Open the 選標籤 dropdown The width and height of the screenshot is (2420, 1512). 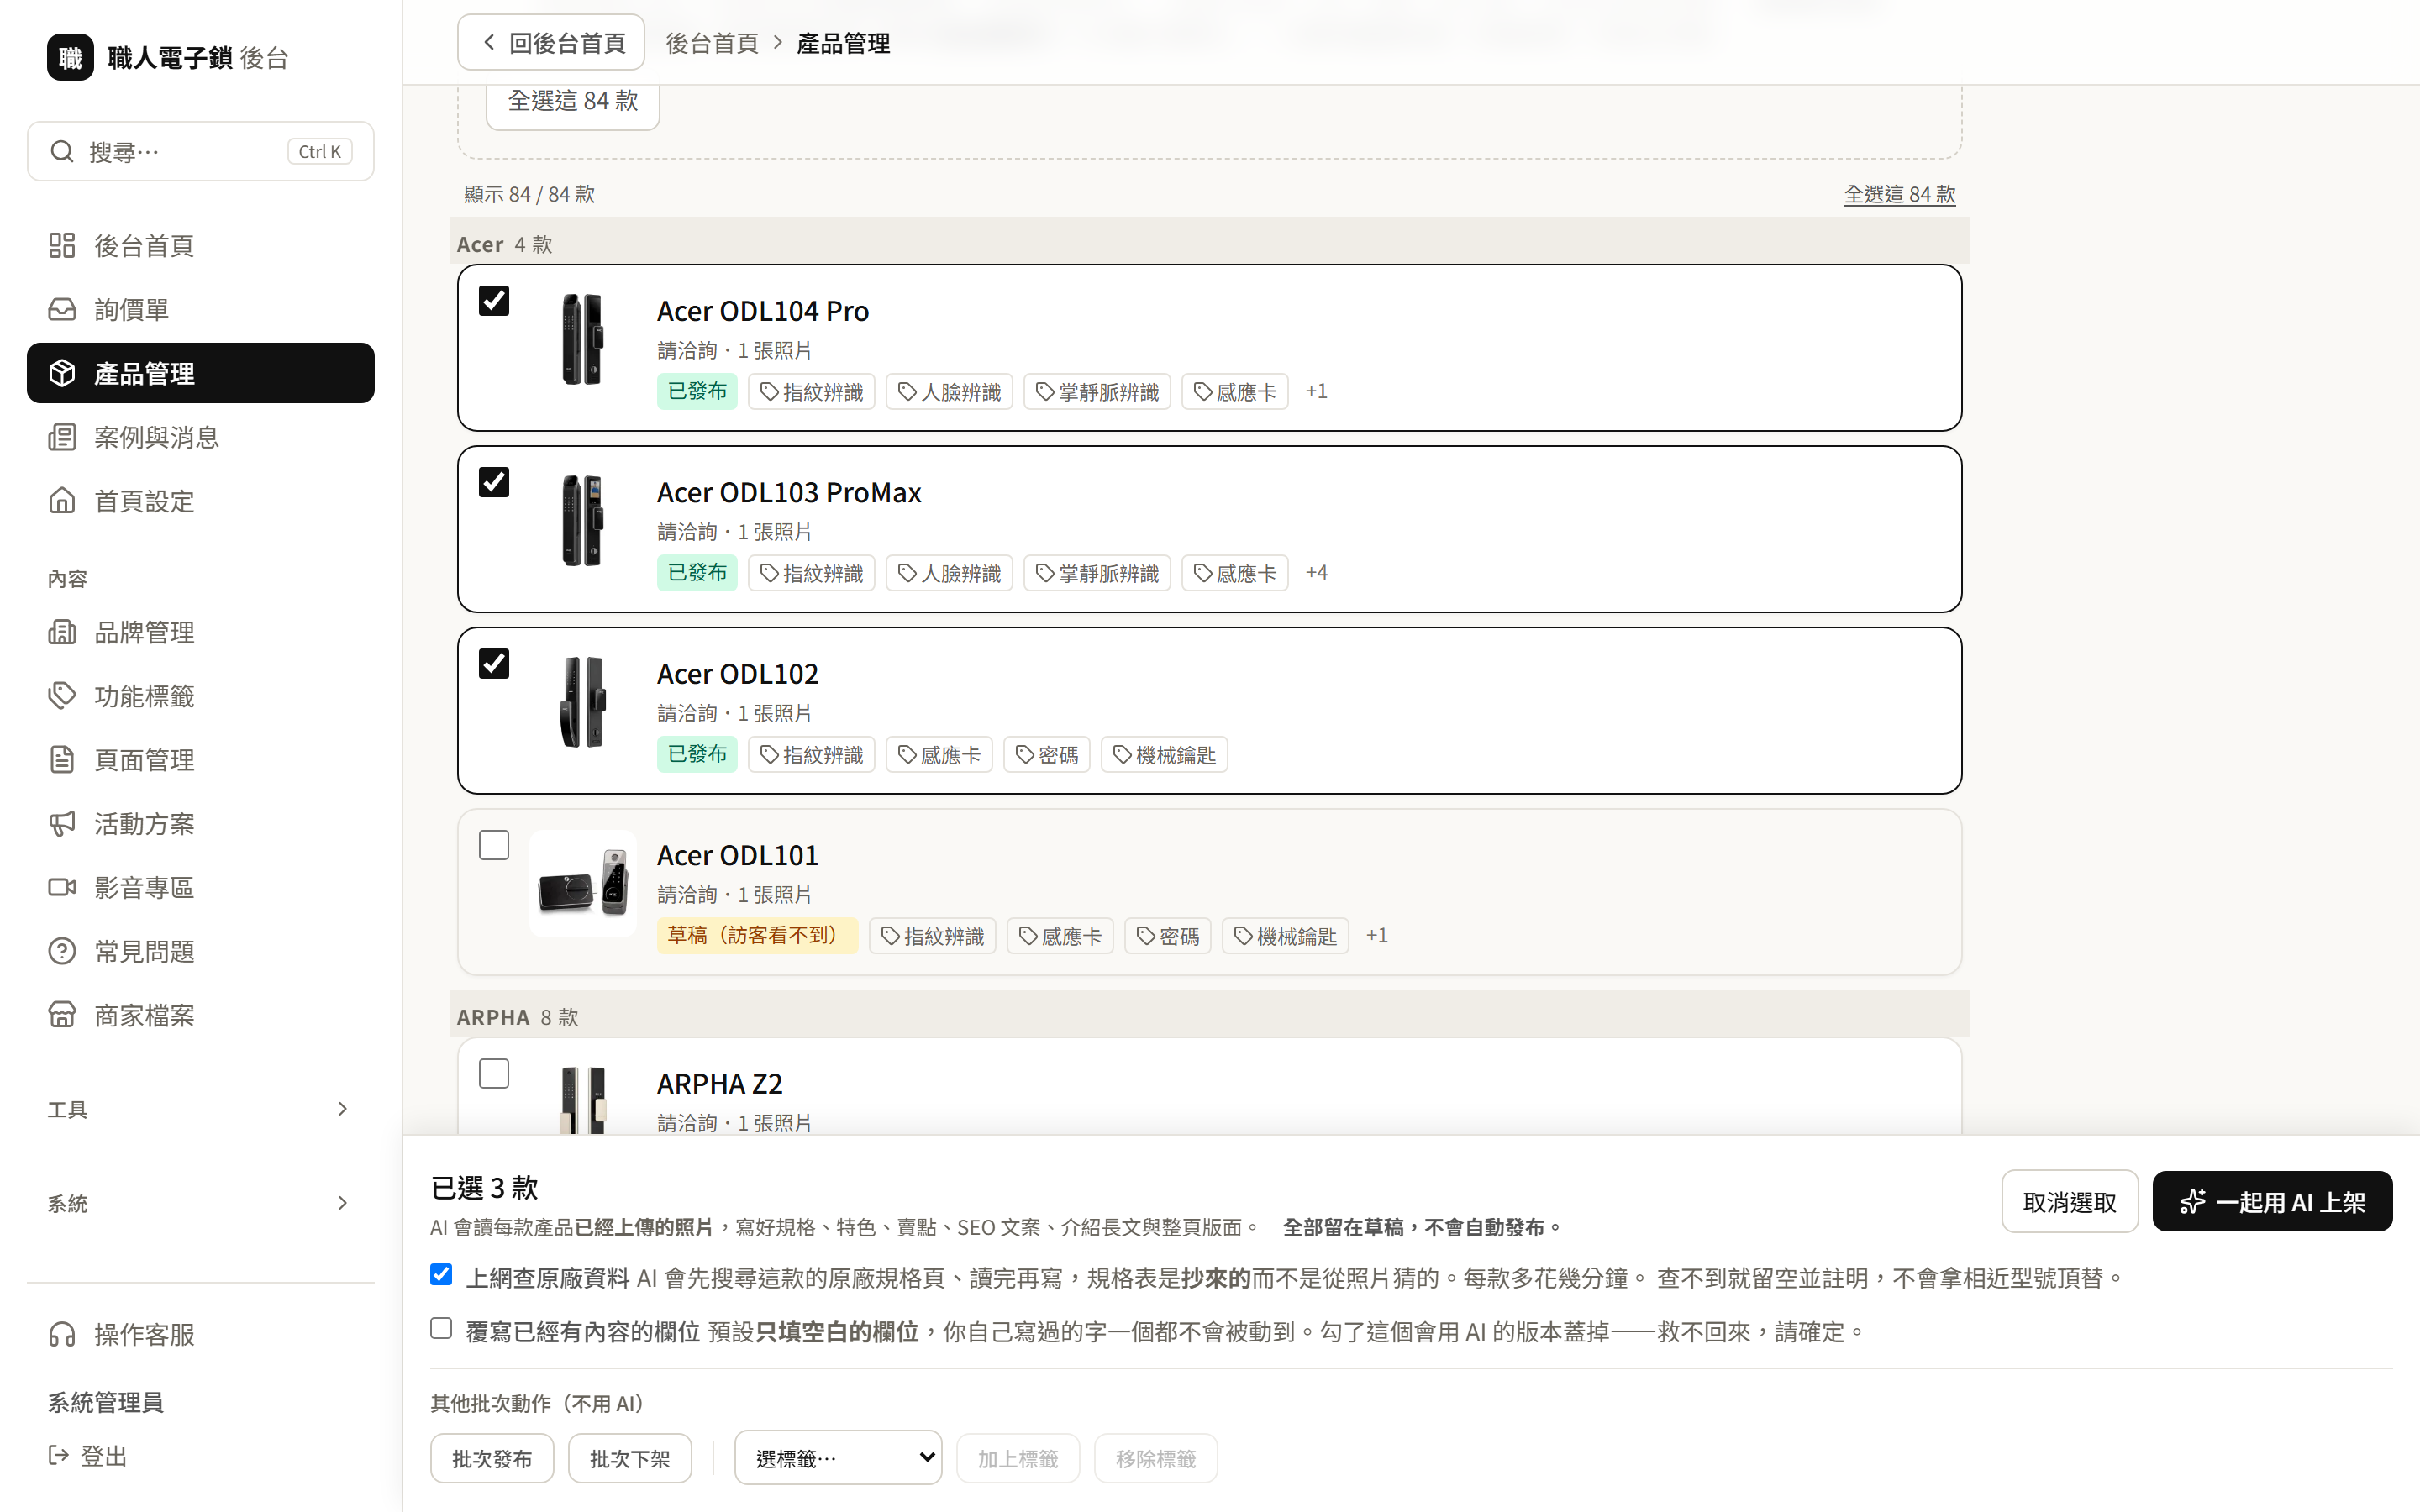[x=838, y=1458]
